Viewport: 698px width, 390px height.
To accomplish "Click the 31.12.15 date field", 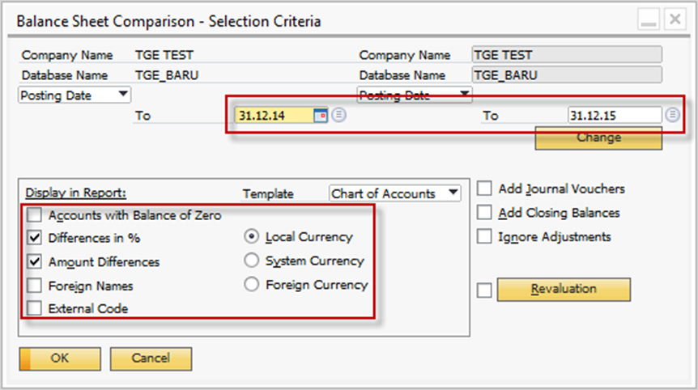I will [x=615, y=115].
